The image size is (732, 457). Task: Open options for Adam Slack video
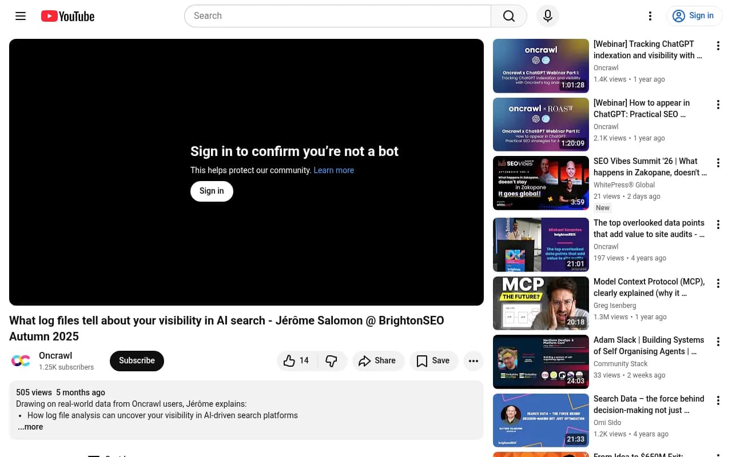pyautogui.click(x=718, y=342)
